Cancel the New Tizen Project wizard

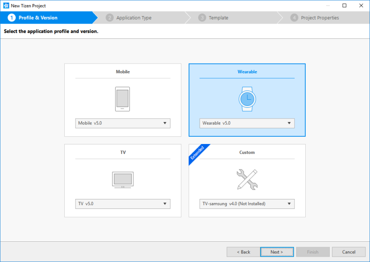[x=349, y=252]
